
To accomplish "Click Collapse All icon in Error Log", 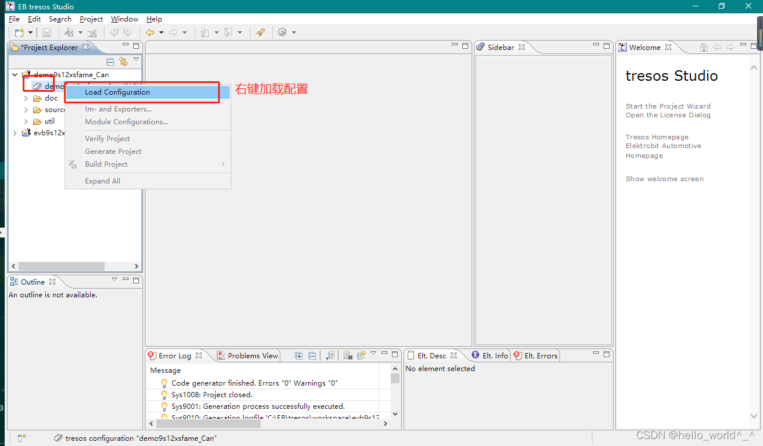I will point(312,355).
